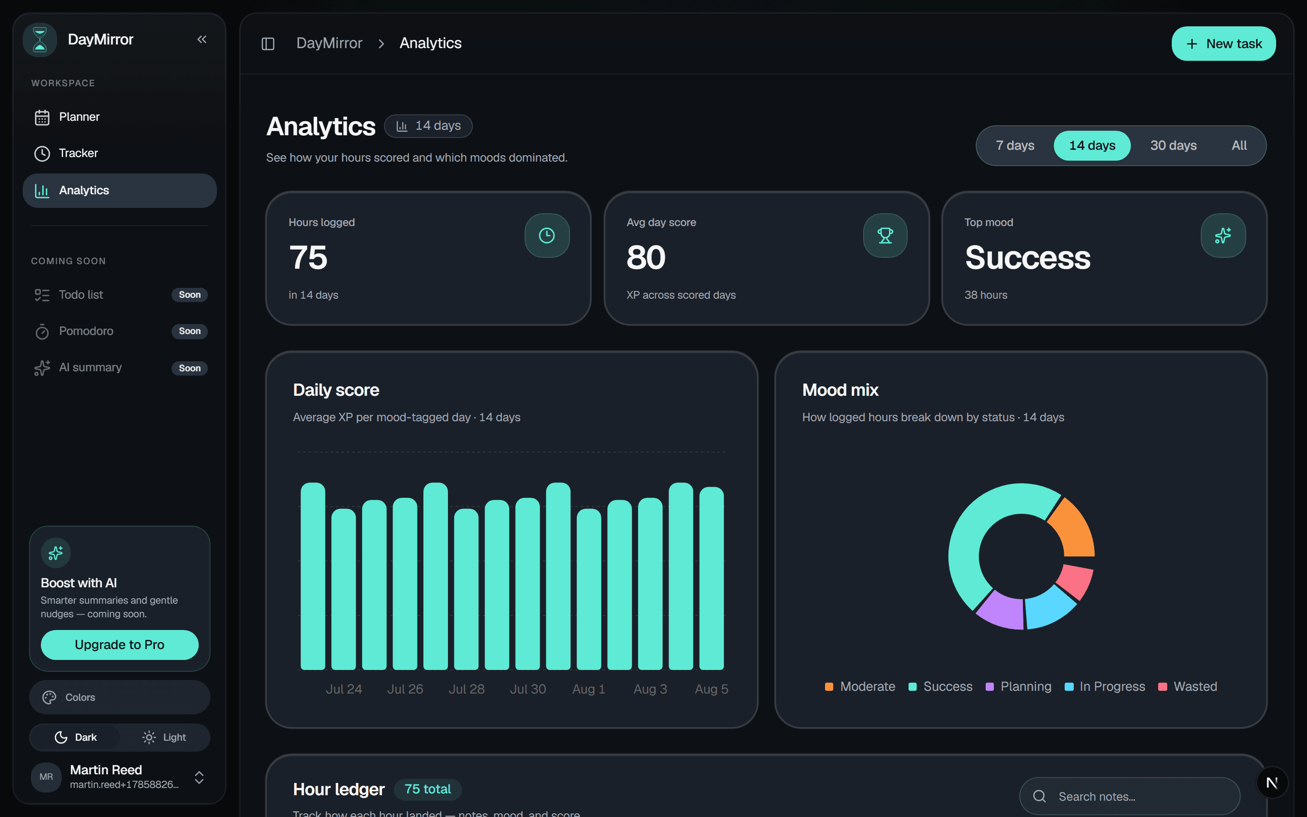1307x817 pixels.
Task: Open Tracker from the sidebar
Action: pyautogui.click(x=119, y=153)
